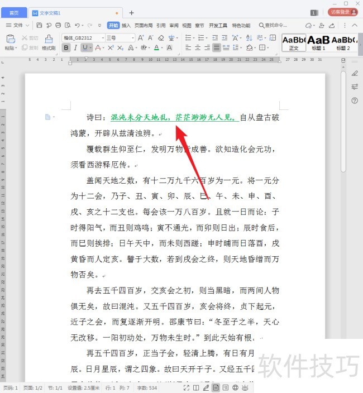Click the collaborate user icon at top right
363x393 pixels.
coord(321,25)
